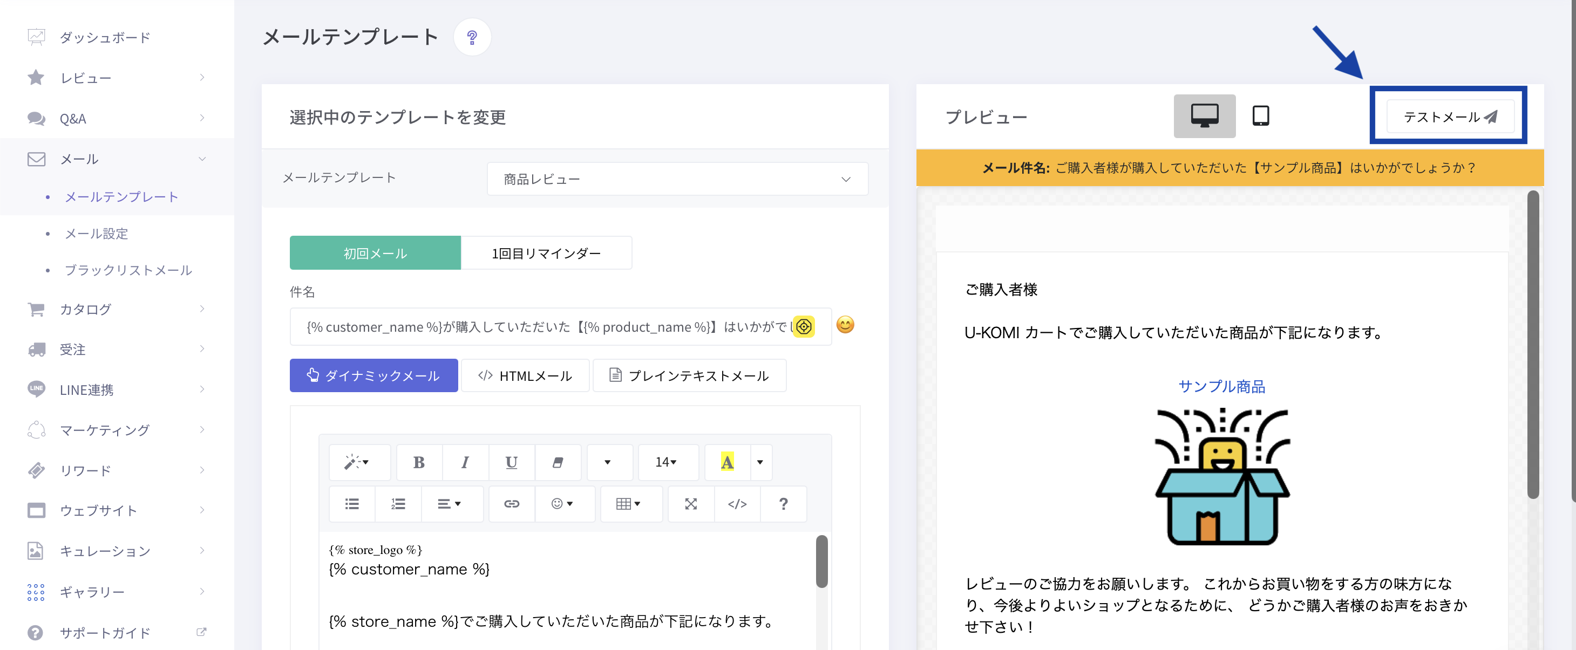This screenshot has width=1576, height=650.
Task: Click the emoji smiley next to subject field
Action: [x=845, y=325]
